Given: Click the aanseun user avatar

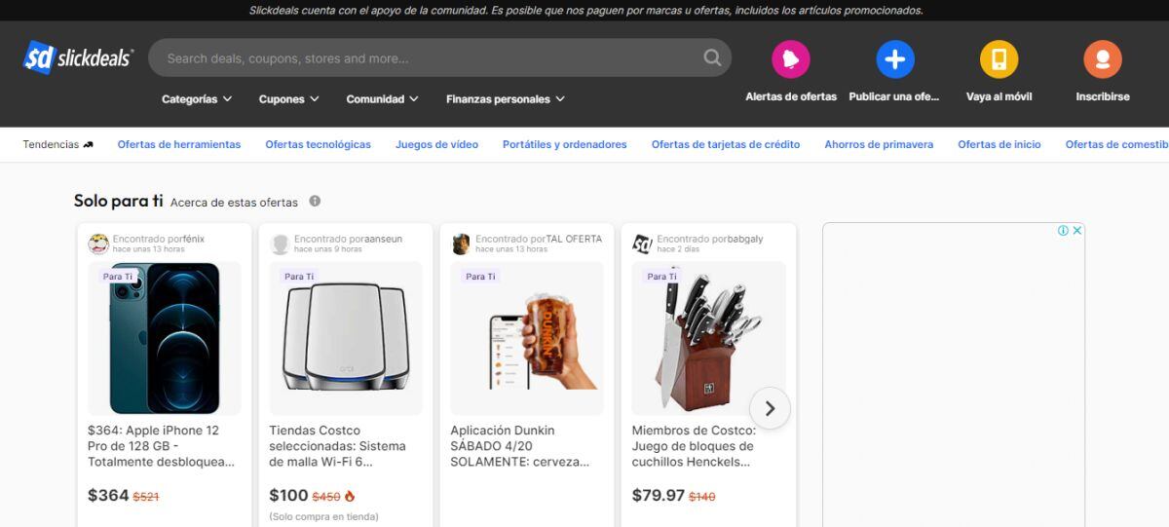Looking at the screenshot, I should [x=280, y=244].
